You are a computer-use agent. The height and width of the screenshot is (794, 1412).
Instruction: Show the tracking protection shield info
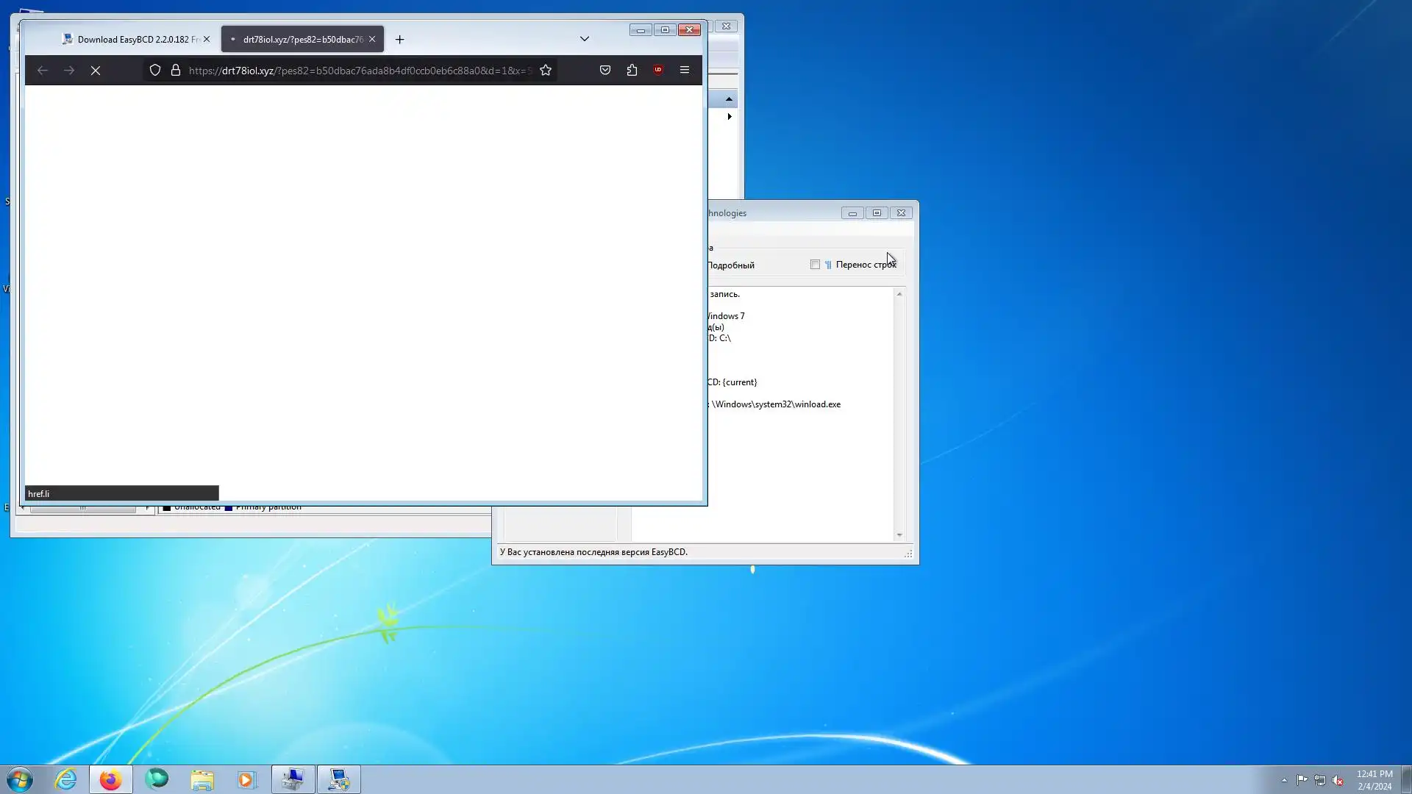tap(155, 71)
